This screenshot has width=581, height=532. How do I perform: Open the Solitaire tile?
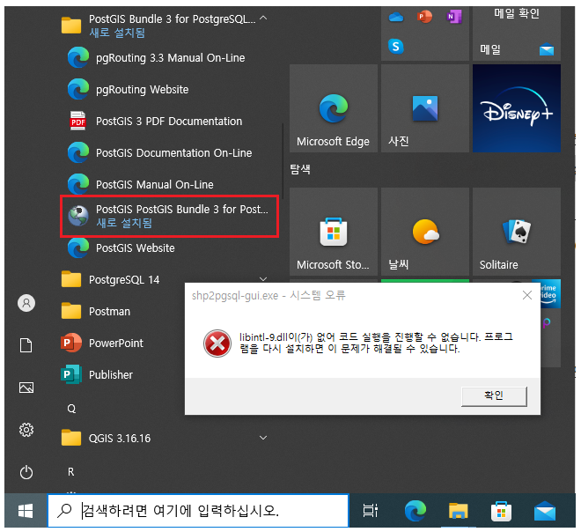point(517,232)
